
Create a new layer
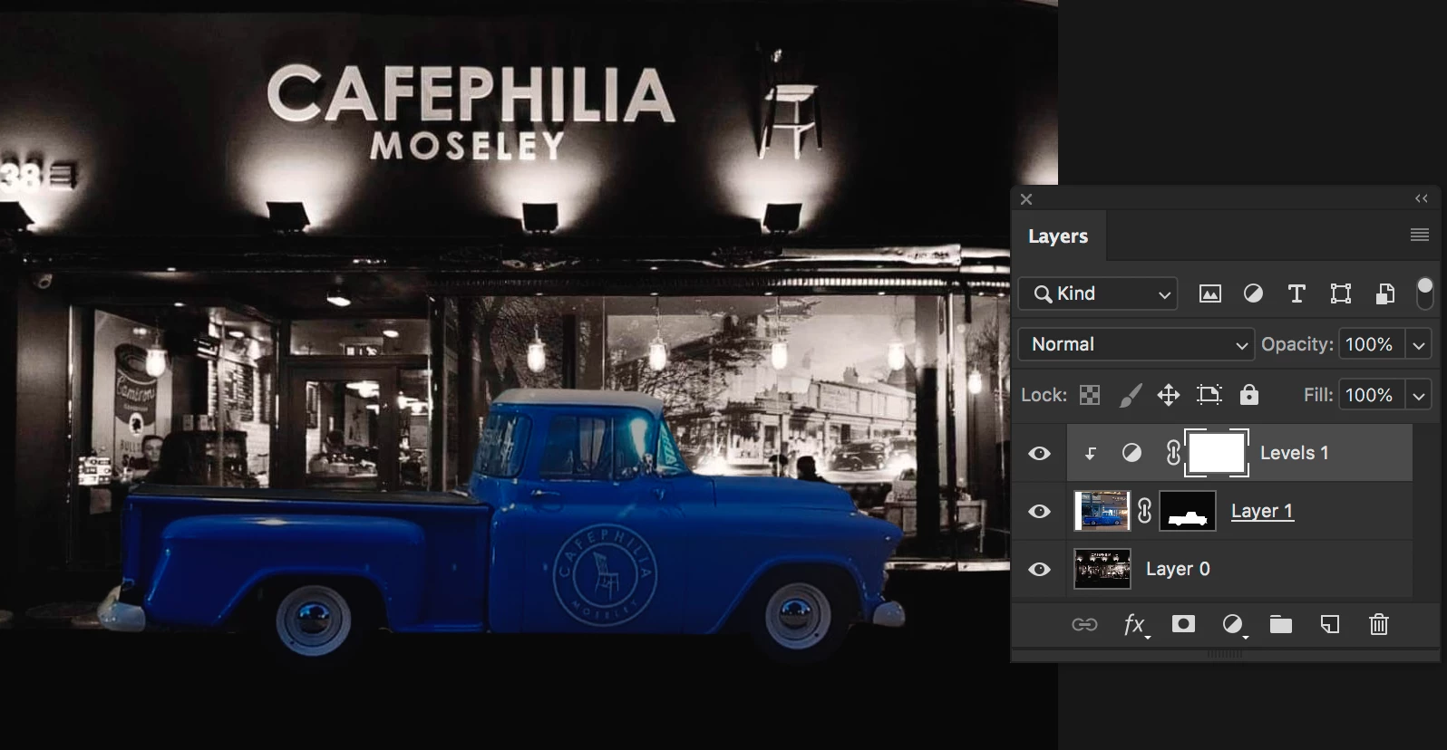point(1329,624)
